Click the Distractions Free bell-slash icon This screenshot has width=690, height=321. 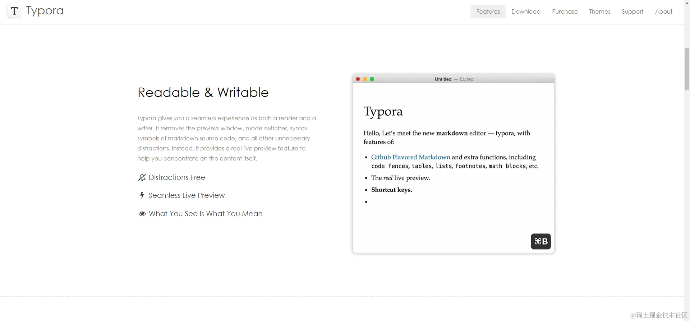point(142,177)
